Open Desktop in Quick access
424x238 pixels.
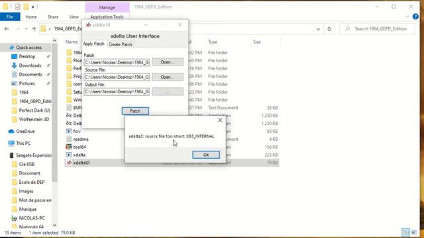(x=27, y=56)
